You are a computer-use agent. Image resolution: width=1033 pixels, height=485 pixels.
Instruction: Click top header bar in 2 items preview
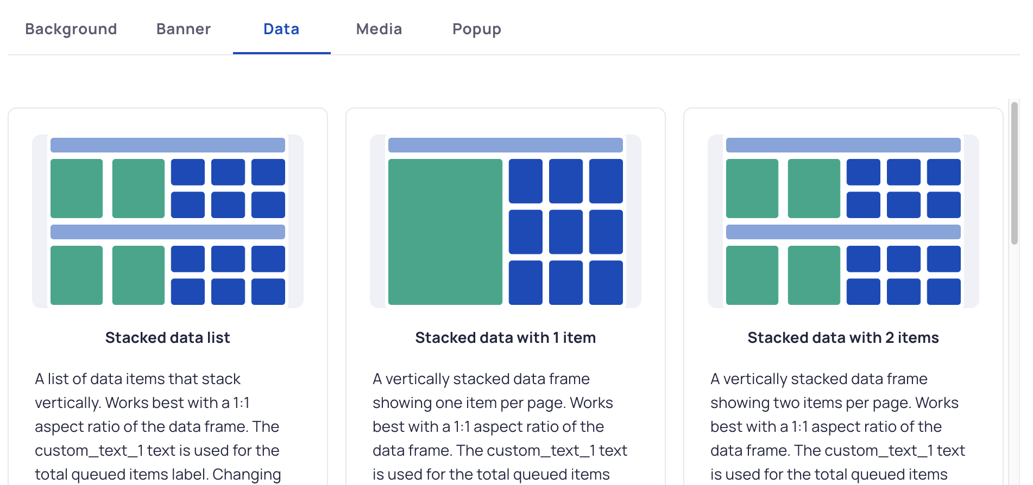point(843,145)
